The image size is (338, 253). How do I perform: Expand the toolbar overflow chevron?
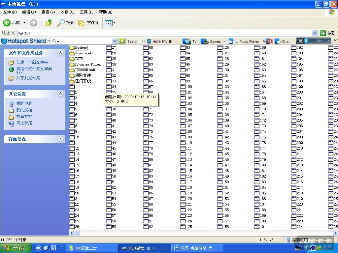coord(335,40)
